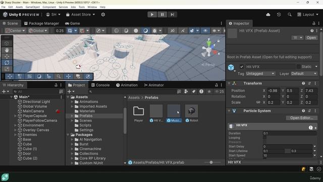Click the Step frame button
This screenshot has height=182, width=323.
(172, 15)
